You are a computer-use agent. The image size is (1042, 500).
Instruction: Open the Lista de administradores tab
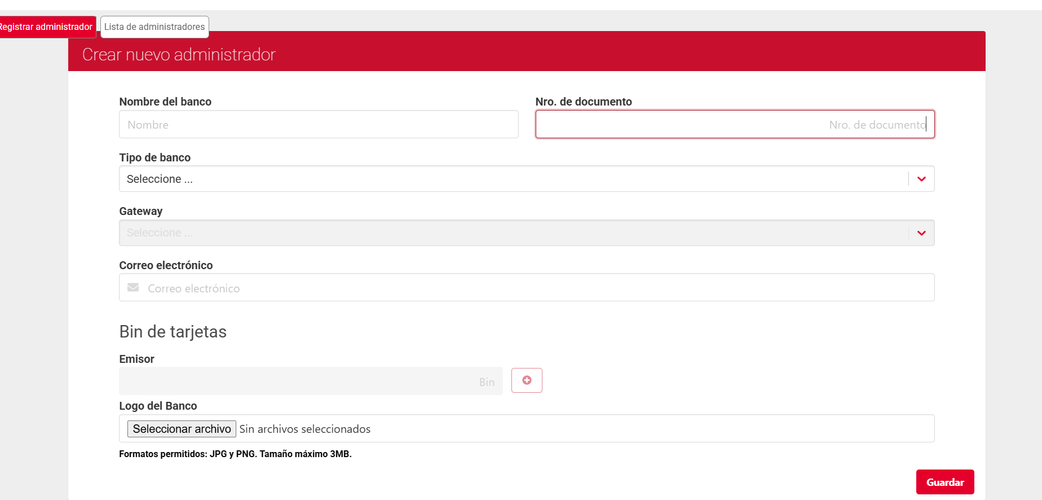154,27
